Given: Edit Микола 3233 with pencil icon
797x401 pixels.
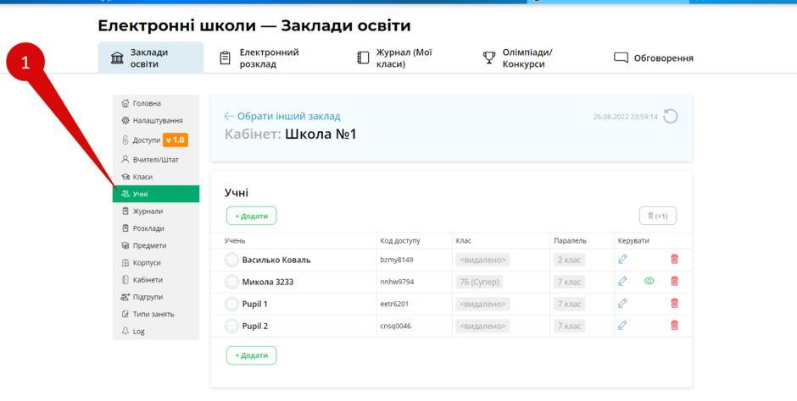Looking at the screenshot, I should point(622,282).
